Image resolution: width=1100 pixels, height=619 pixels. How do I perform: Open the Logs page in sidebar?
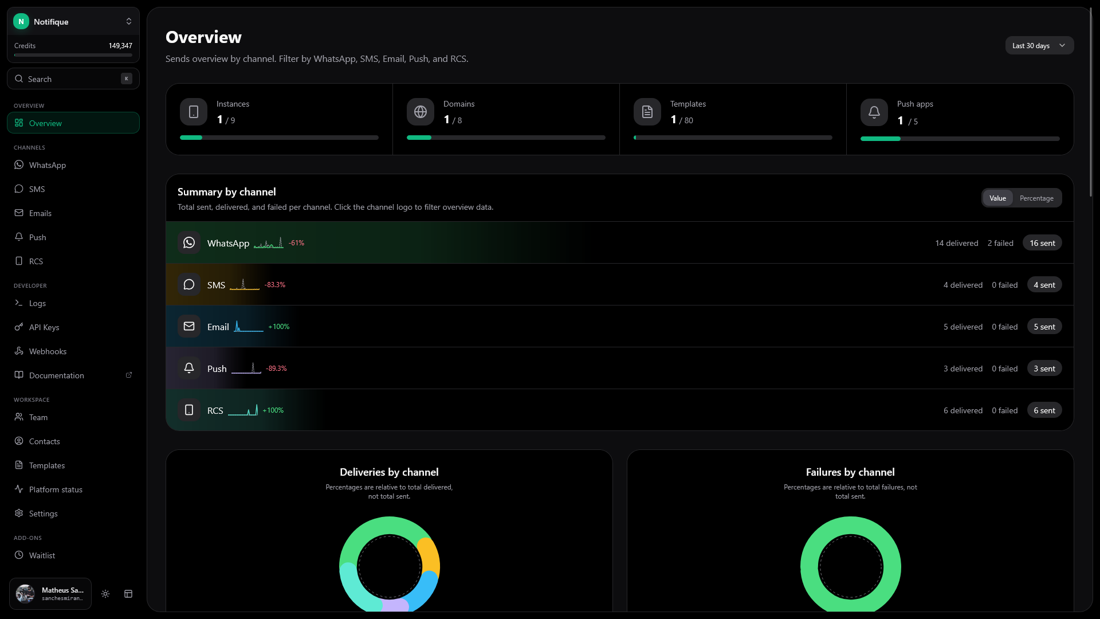37,303
